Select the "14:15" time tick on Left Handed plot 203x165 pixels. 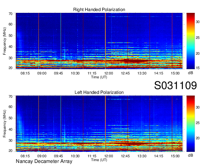[159, 156]
